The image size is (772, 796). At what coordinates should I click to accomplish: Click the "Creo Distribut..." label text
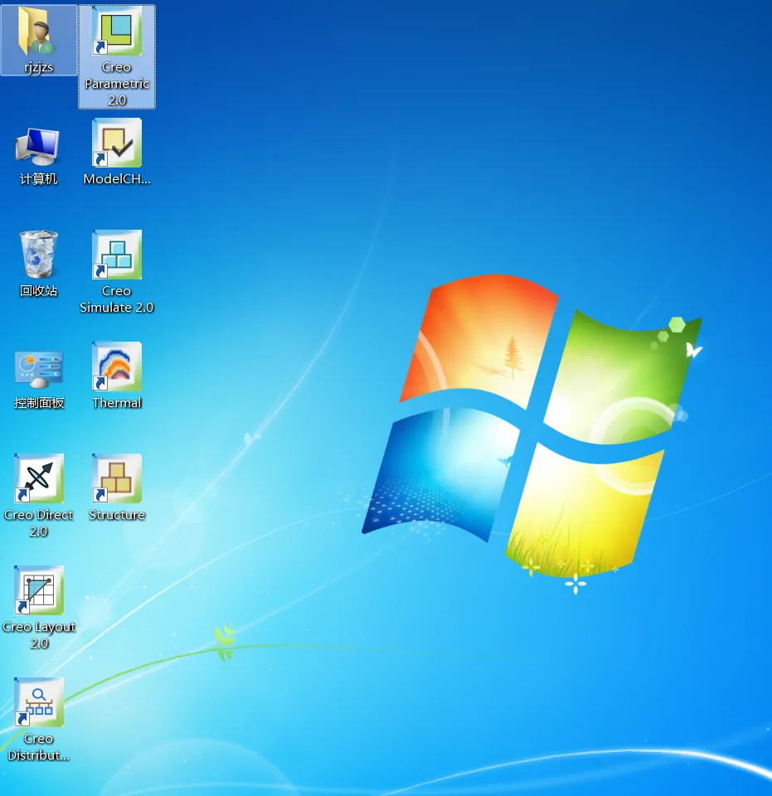pos(39,747)
